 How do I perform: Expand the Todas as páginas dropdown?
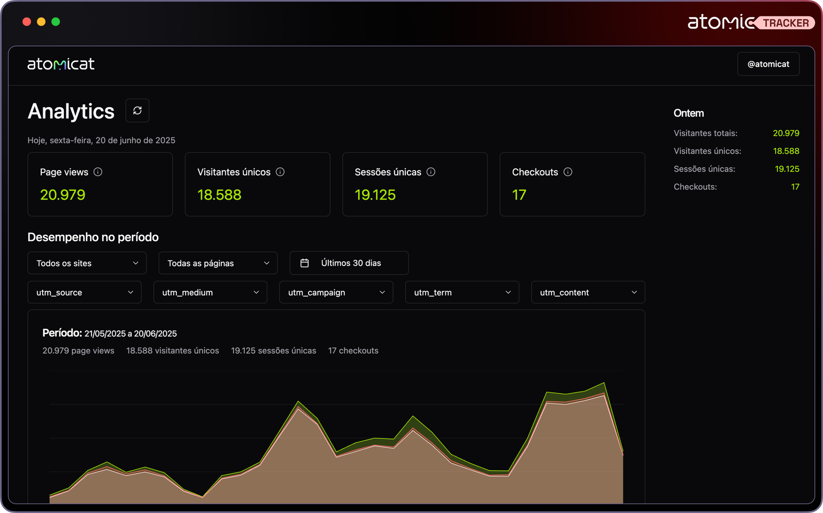tap(218, 263)
